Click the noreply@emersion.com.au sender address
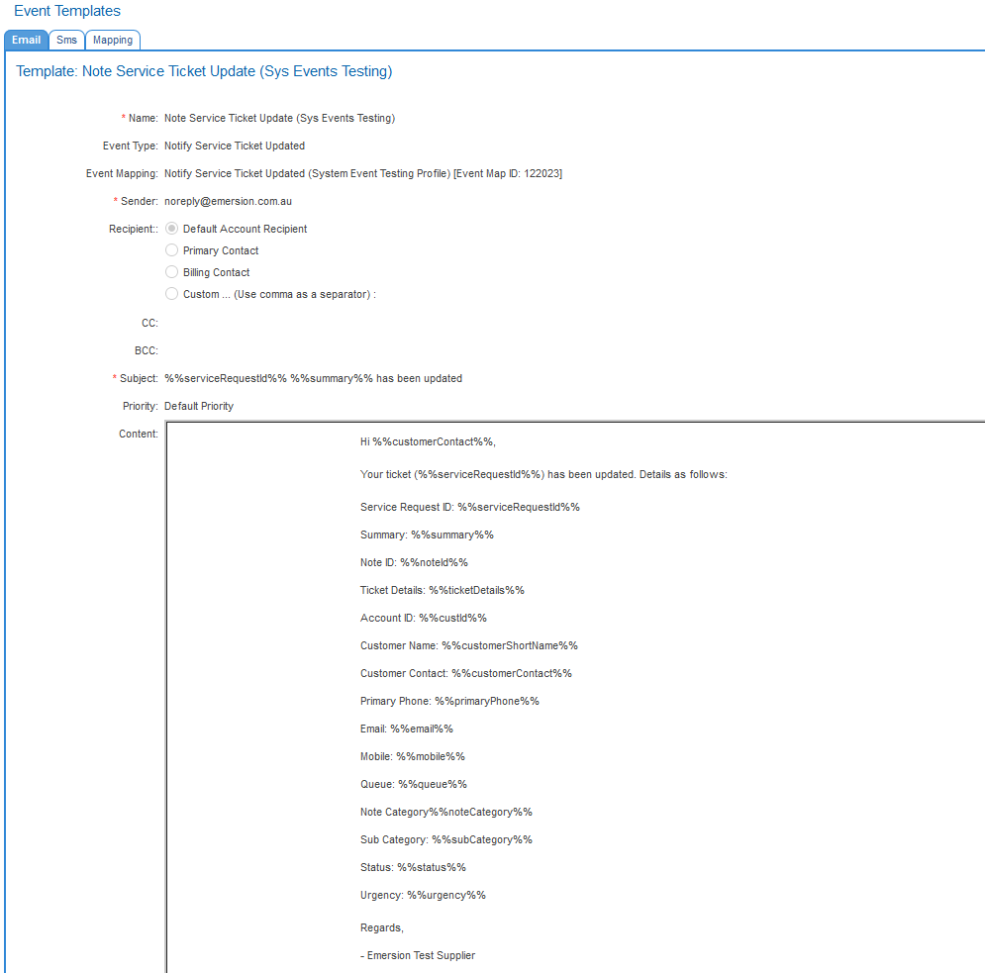The width and height of the screenshot is (985, 973). coord(228,201)
